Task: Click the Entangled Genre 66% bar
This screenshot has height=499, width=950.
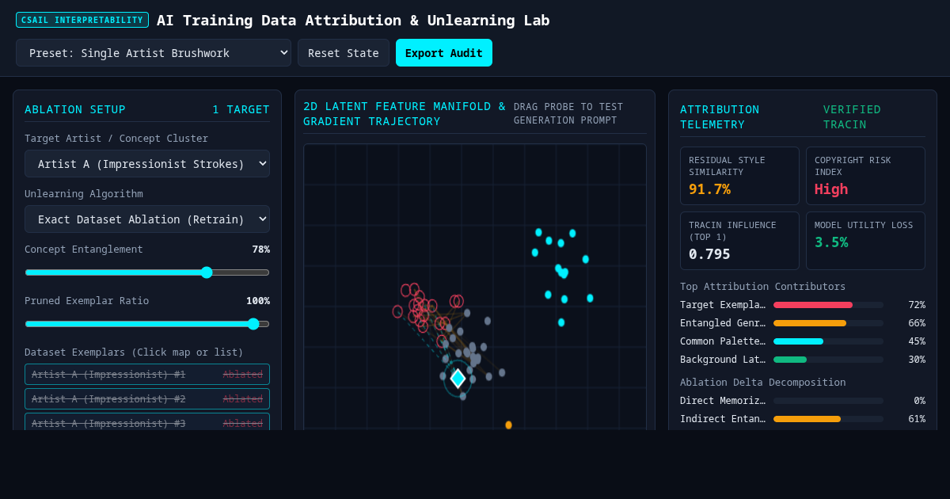Action: click(x=828, y=323)
